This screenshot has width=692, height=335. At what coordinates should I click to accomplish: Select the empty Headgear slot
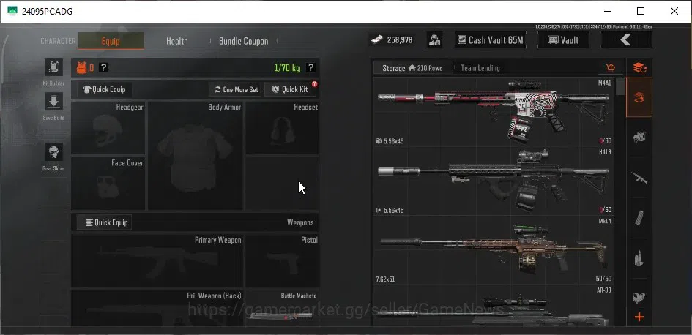108,128
